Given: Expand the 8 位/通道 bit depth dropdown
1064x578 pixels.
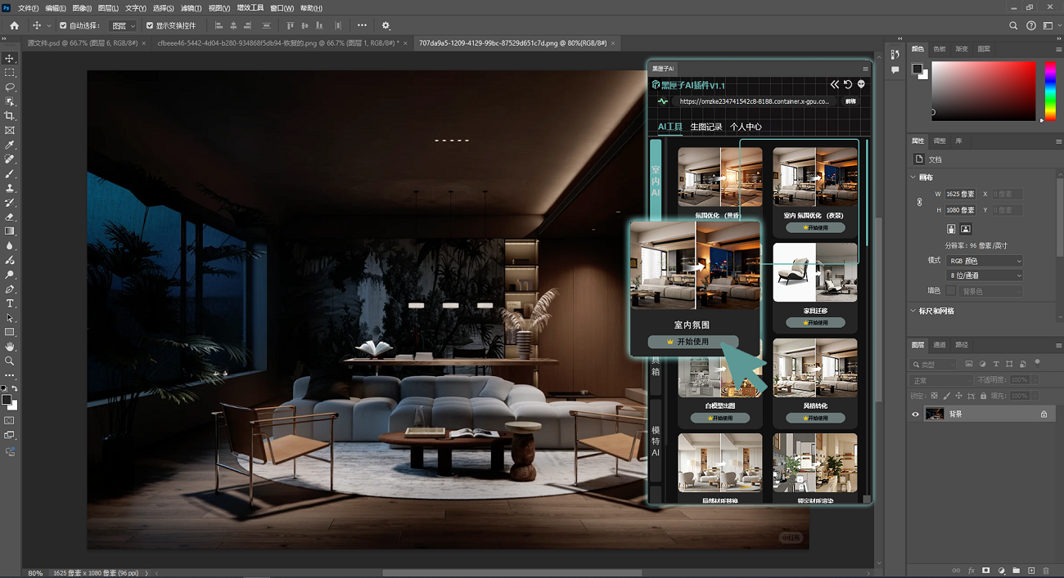Looking at the screenshot, I should 985,276.
